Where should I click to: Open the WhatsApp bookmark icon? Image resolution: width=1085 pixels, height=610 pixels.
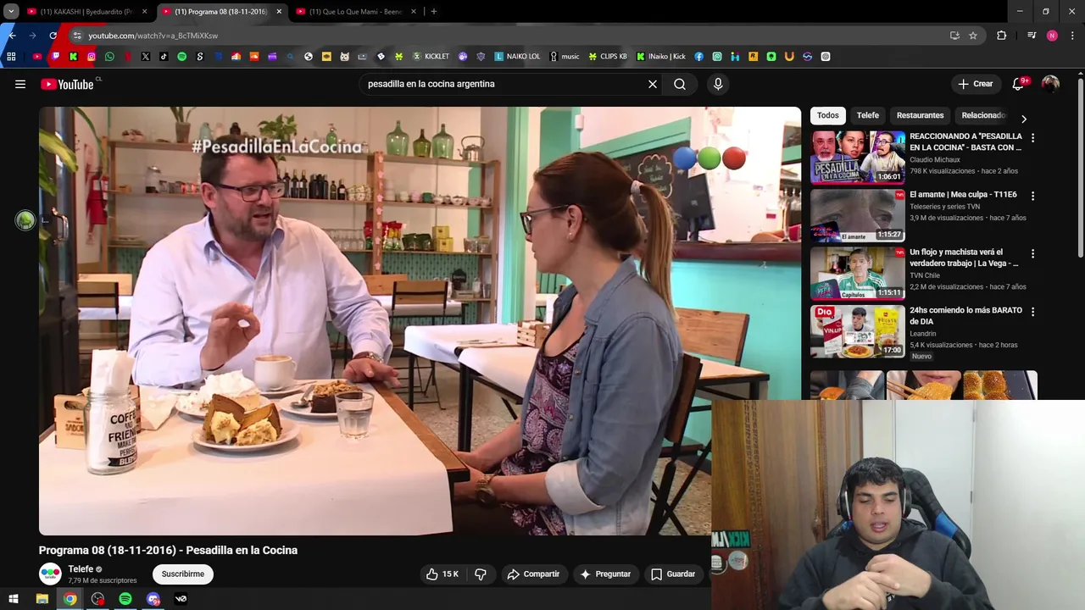coord(109,57)
